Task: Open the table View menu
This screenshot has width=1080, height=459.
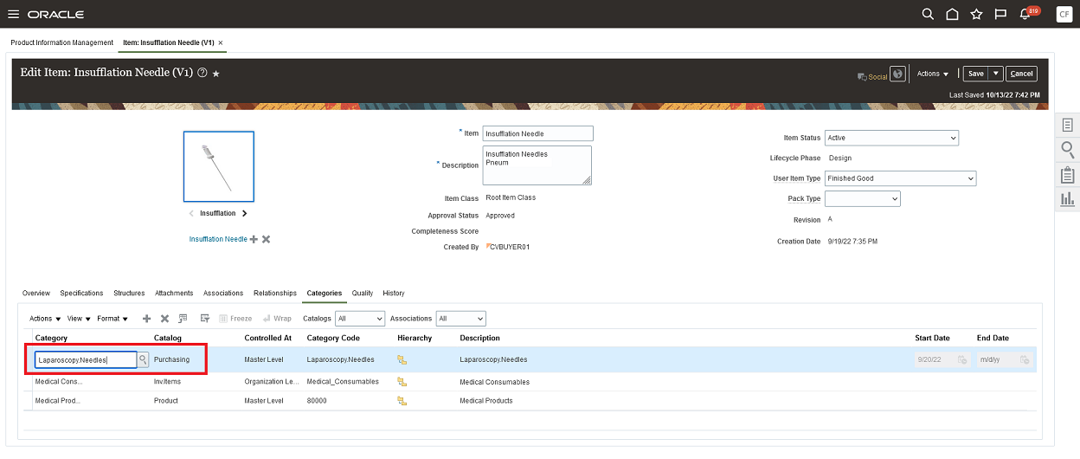Action: click(79, 319)
